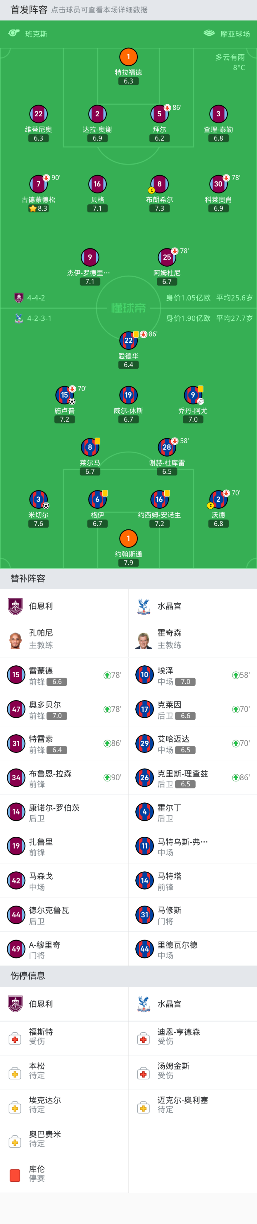The width and height of the screenshot is (257, 1224).
Task: Click the stadium 摩亚球场 label
Action: (x=235, y=34)
